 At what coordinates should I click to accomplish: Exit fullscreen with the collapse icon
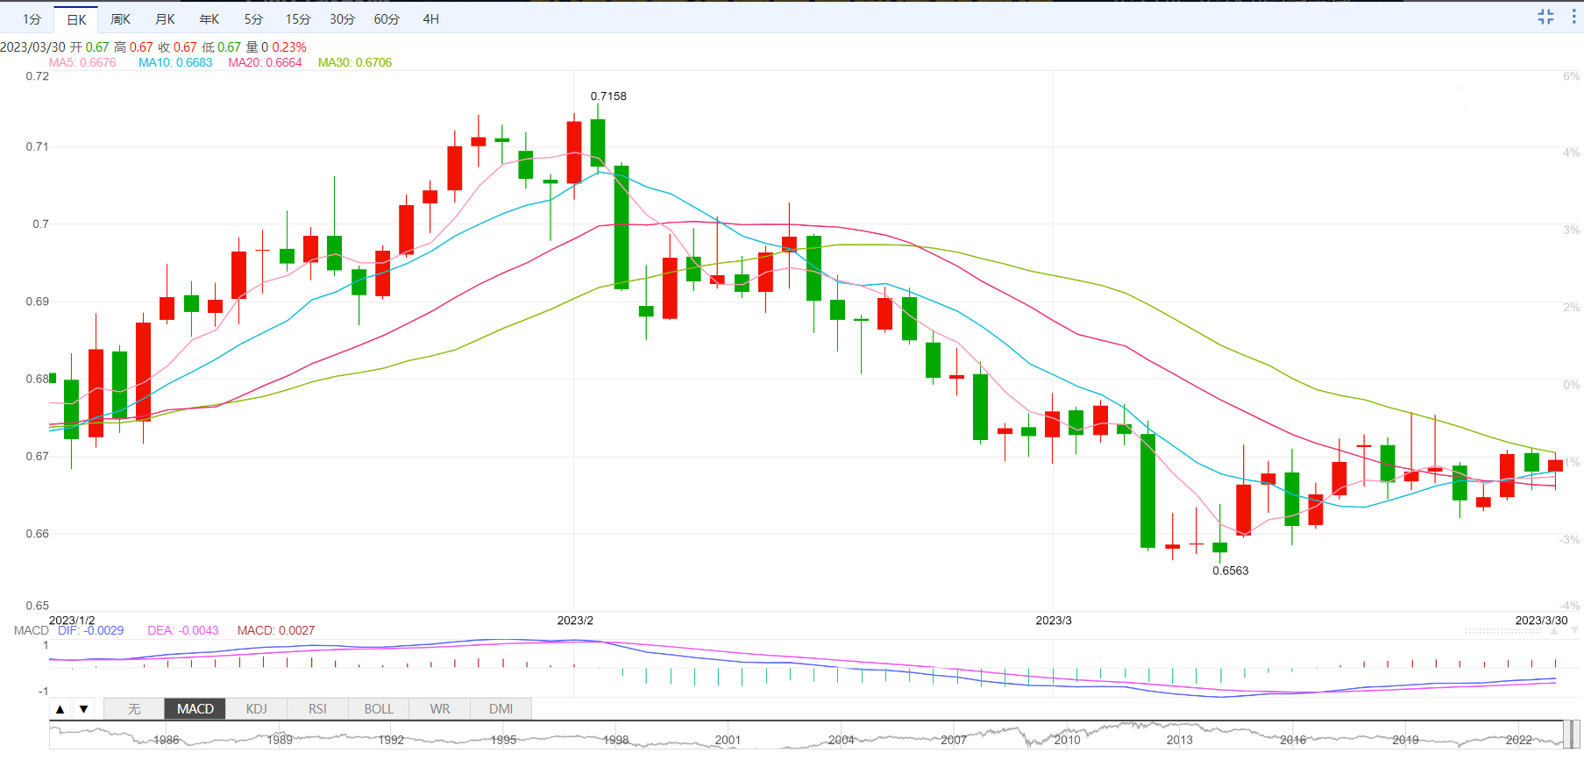[x=1545, y=17]
